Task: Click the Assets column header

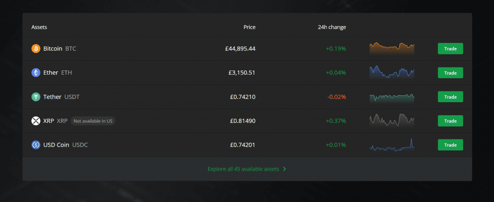Action: tap(39, 27)
